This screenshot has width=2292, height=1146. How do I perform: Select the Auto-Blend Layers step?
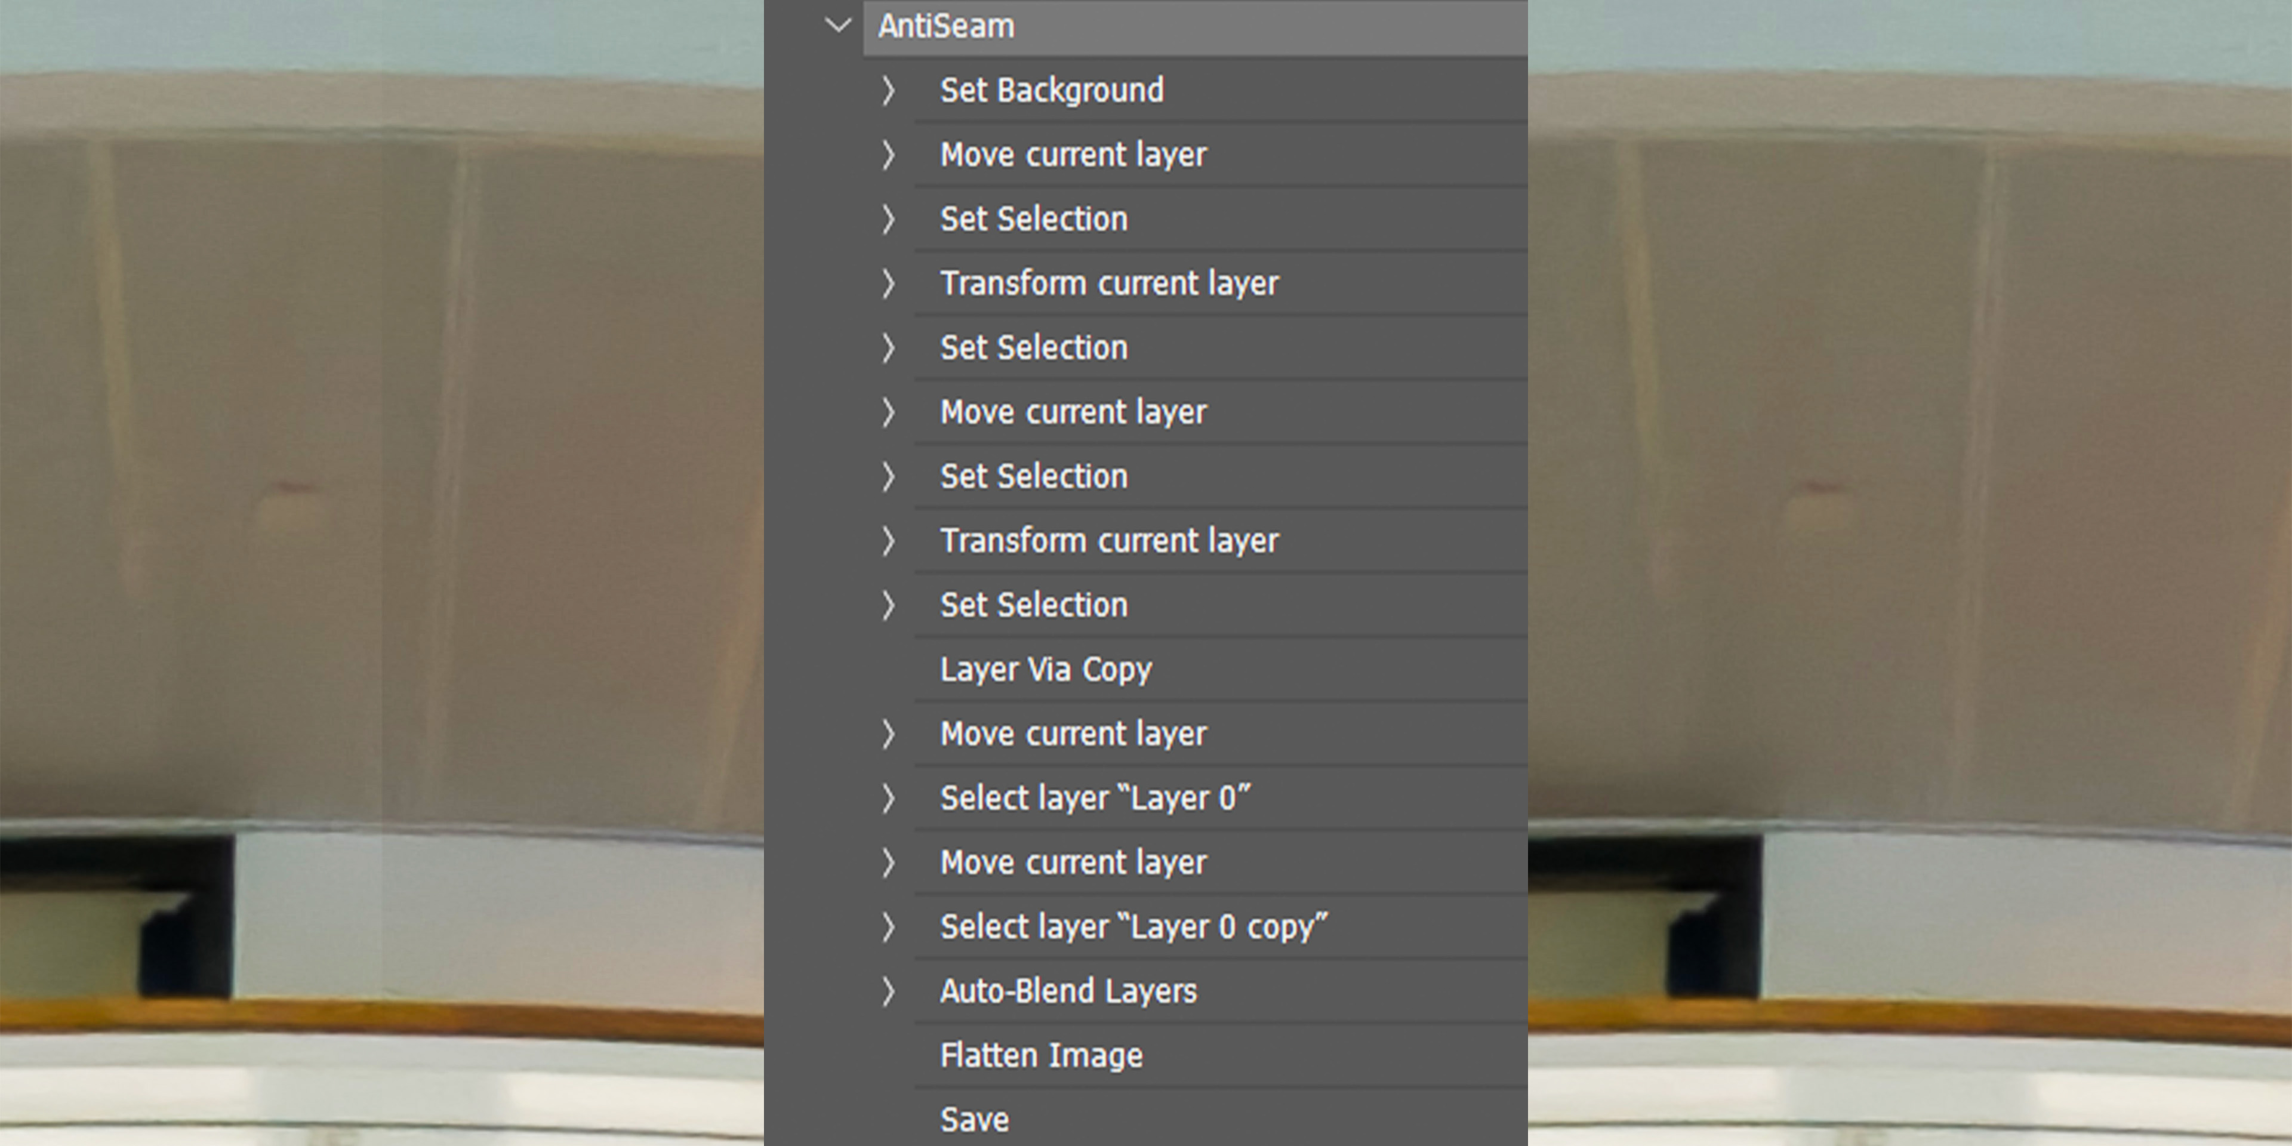pyautogui.click(x=1068, y=991)
